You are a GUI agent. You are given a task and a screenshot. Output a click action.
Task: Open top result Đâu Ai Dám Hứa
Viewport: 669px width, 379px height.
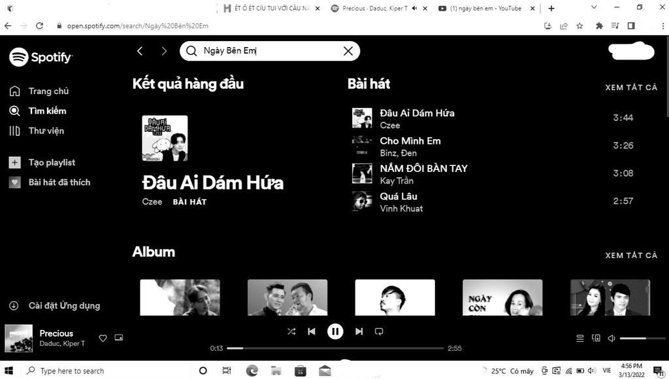point(212,183)
